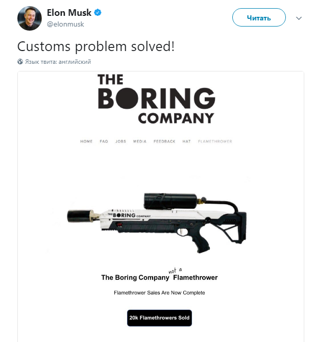316x342 pixels.
Task: Click the "Flamethrower Sales Are Now Complete" text
Action: [159, 293]
